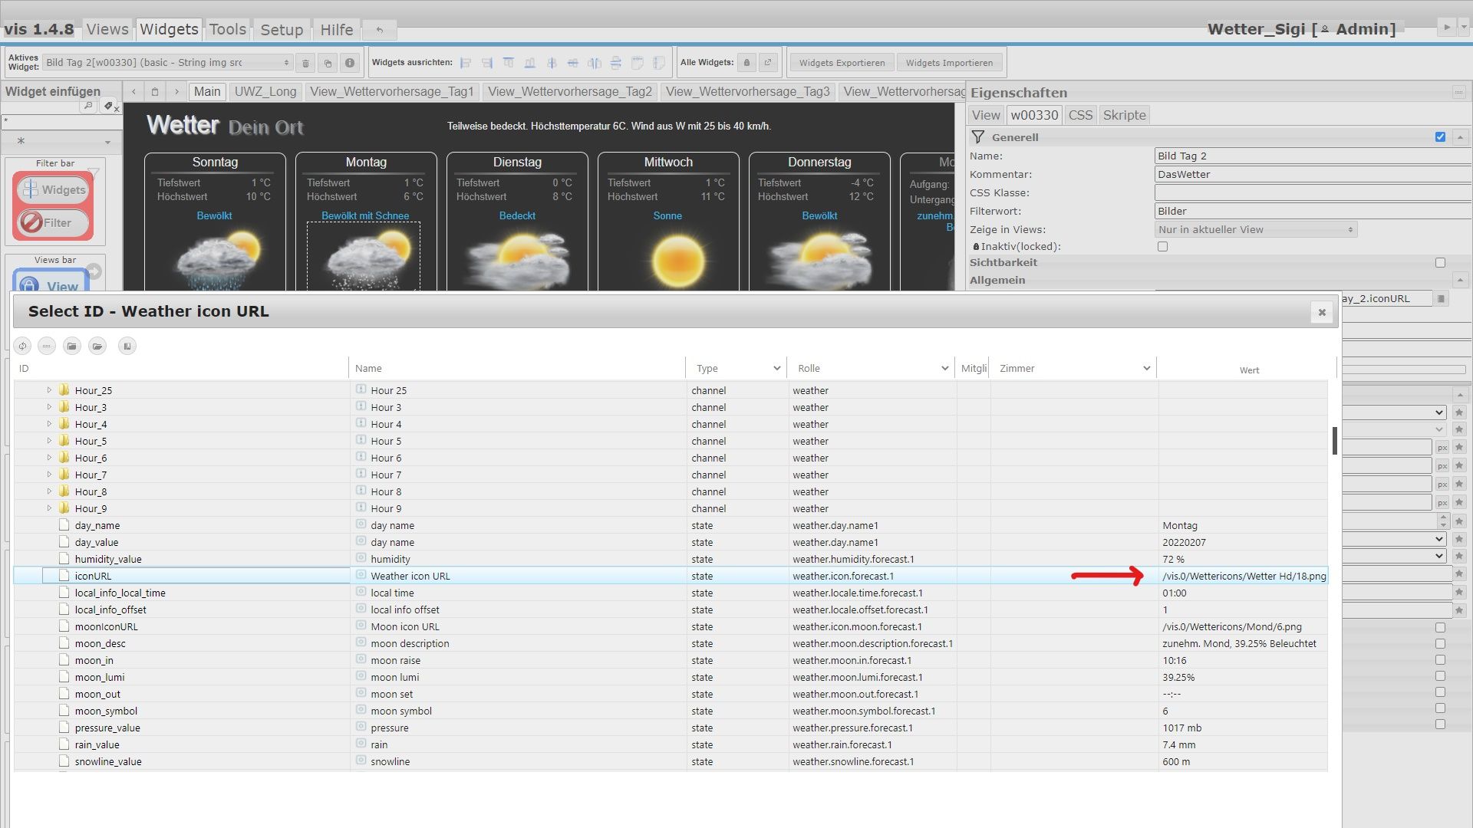Click Widgets Importieren button
1473x828 pixels.
[x=949, y=63]
